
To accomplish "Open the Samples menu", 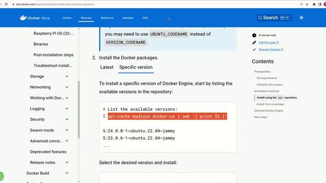I will coord(128,18).
